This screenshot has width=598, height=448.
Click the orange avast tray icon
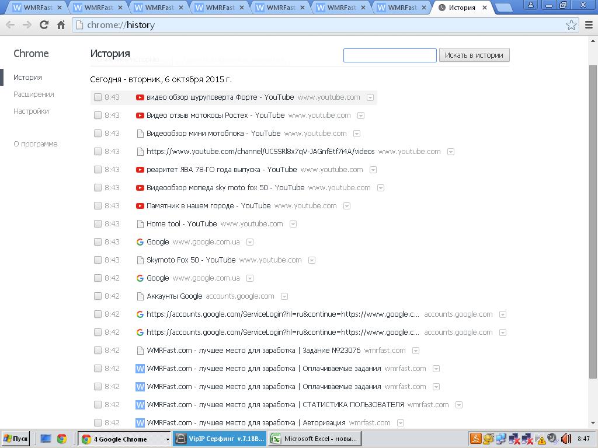click(475, 439)
